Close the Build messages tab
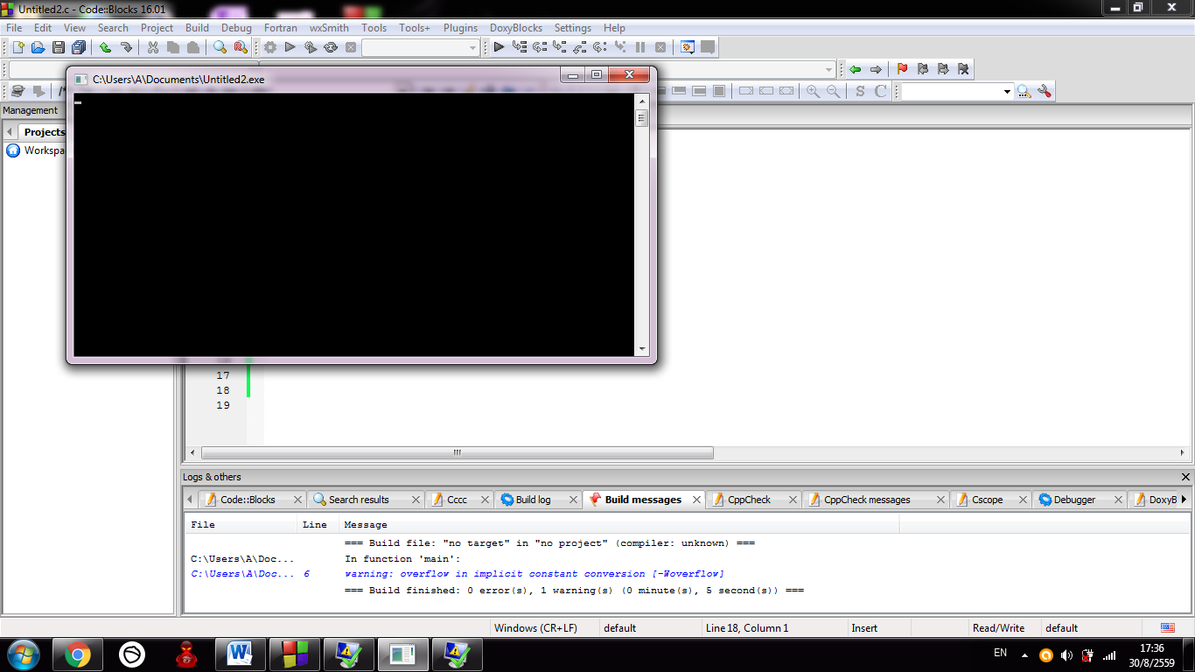The width and height of the screenshot is (1195, 672). point(697,500)
